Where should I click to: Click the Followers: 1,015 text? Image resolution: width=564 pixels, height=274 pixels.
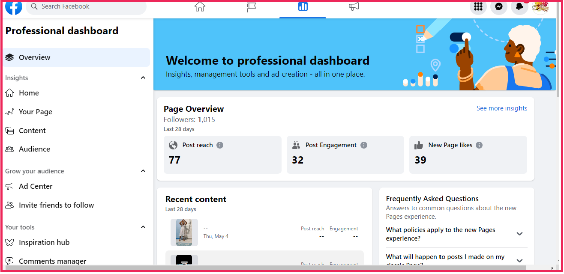point(189,119)
